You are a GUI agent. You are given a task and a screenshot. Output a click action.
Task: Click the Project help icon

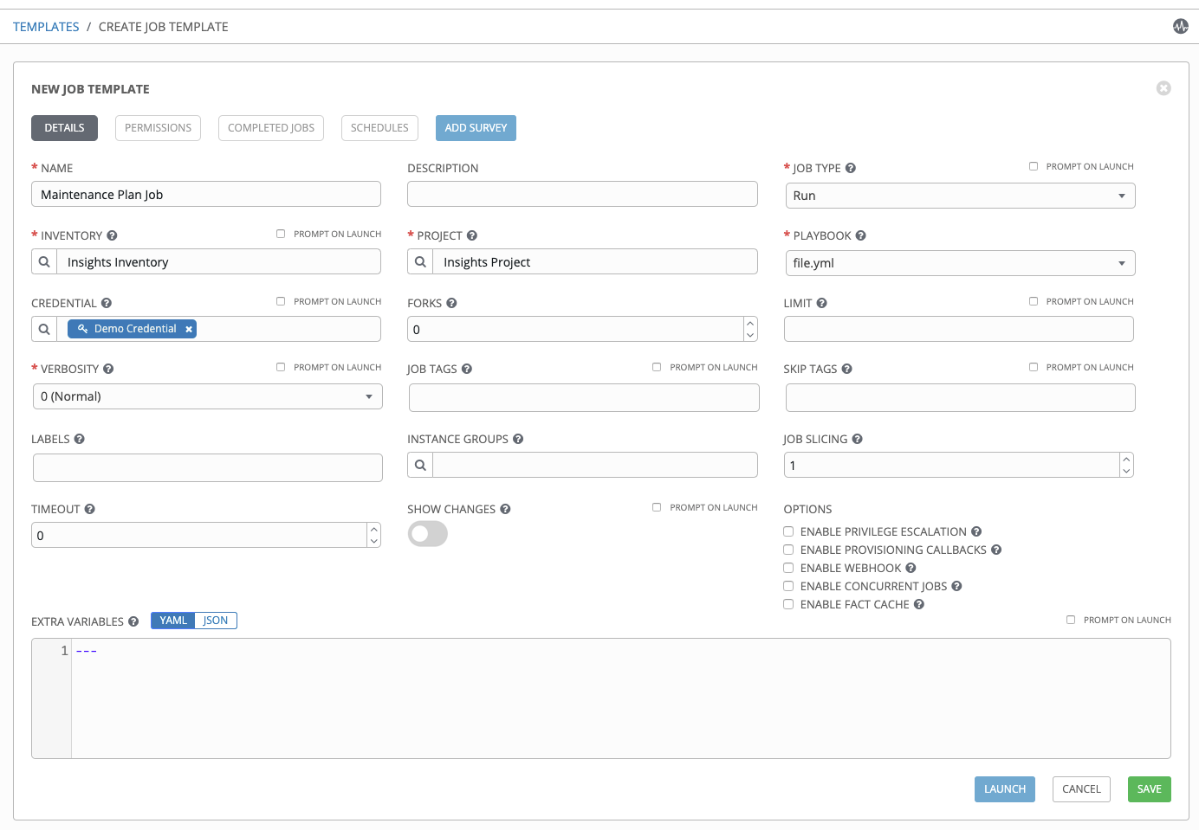pyautogui.click(x=472, y=235)
